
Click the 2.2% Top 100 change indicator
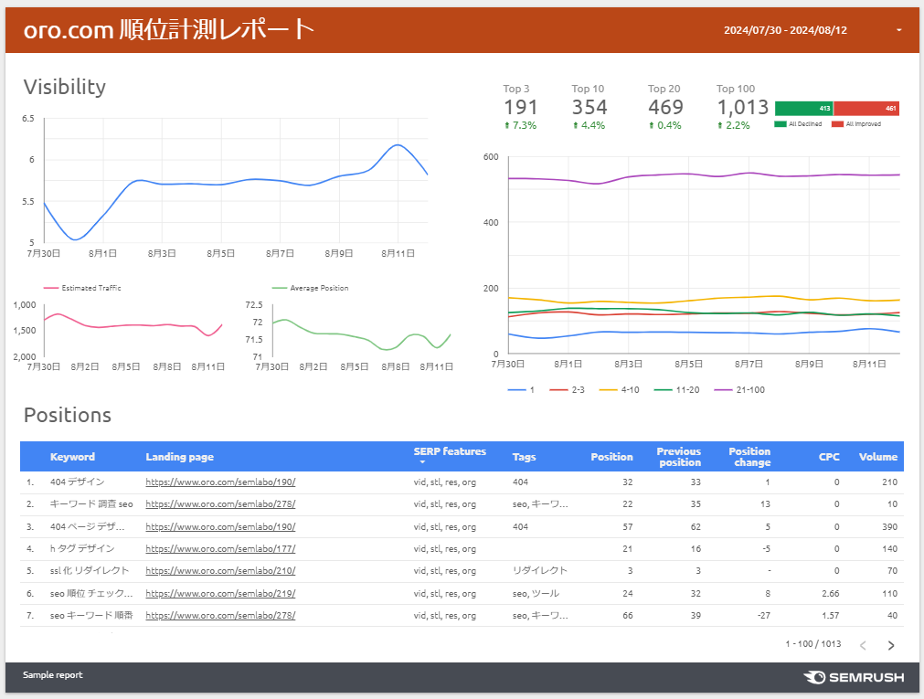click(x=734, y=125)
